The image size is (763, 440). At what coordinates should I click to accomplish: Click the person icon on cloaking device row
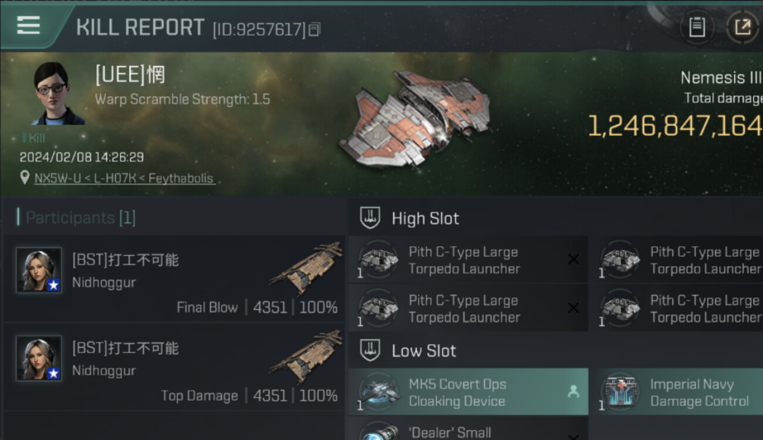point(573,392)
